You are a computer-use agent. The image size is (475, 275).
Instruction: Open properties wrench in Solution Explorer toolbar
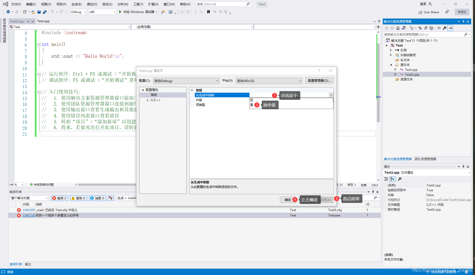445,28
